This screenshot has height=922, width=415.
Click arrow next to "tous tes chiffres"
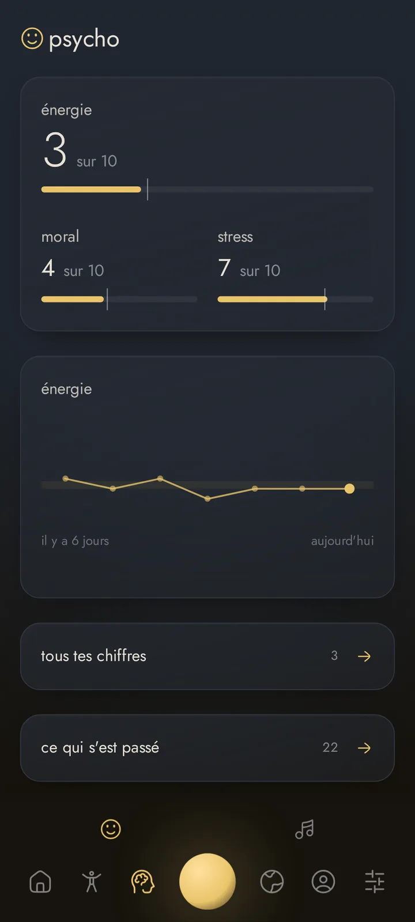click(x=364, y=656)
